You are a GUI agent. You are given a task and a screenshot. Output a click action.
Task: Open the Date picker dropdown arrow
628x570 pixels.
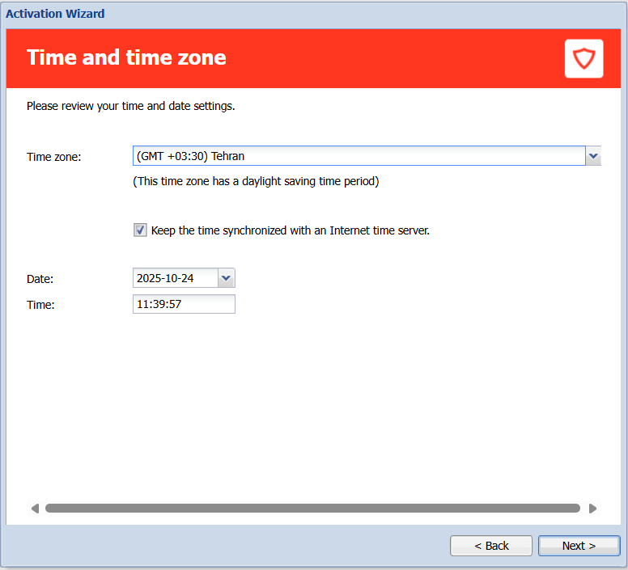(x=227, y=278)
